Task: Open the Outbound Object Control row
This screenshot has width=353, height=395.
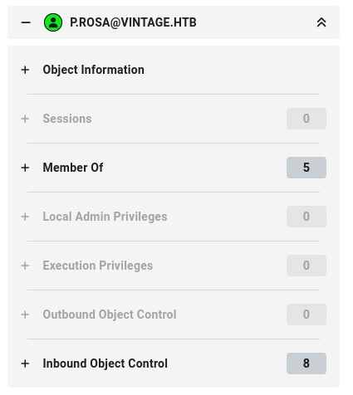Action: pyautogui.click(x=174, y=315)
